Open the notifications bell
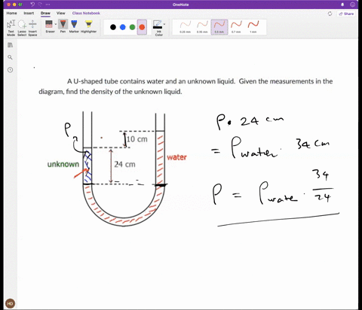Screen dimensions: 362x310 [x=342, y=5]
